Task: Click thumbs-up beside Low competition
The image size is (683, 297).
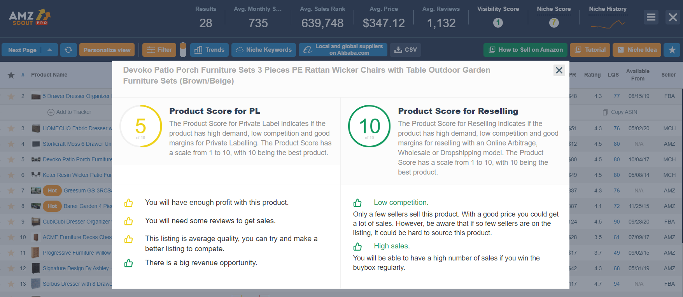Action: (x=357, y=203)
